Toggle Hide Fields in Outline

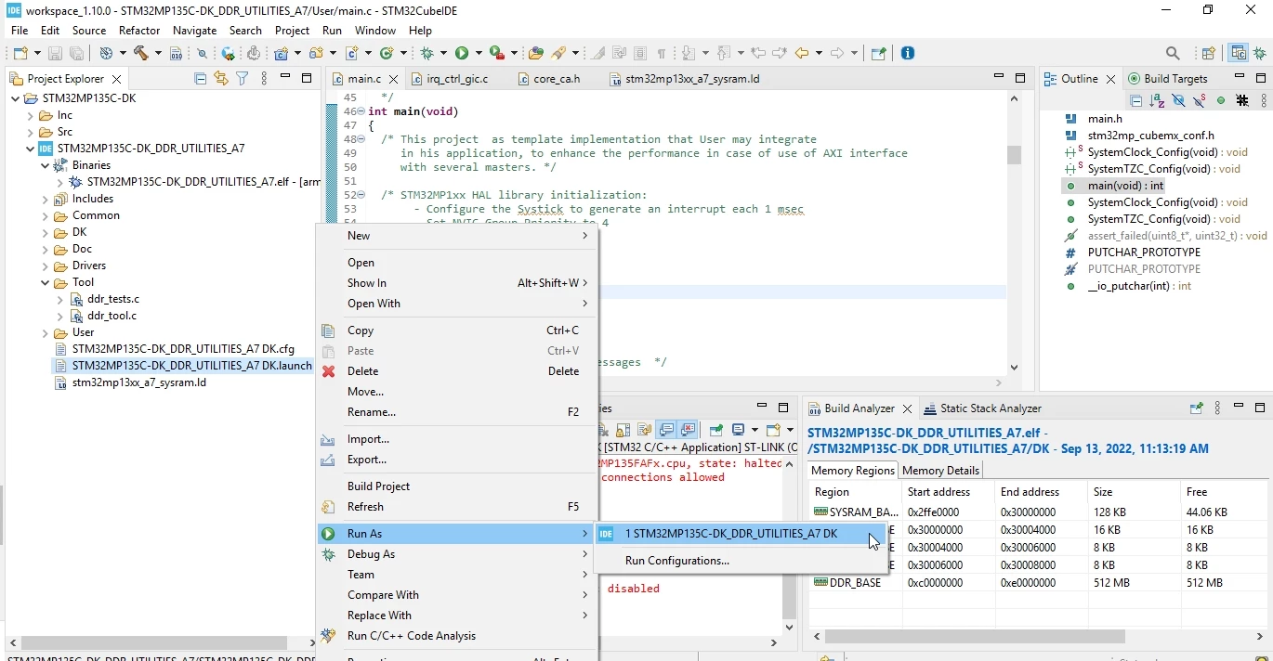[x=1179, y=100]
